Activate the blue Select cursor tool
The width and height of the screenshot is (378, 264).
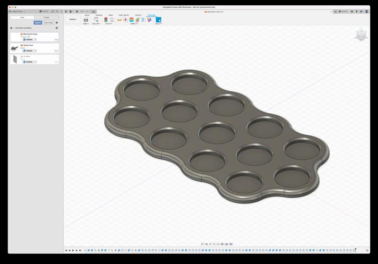click(158, 20)
